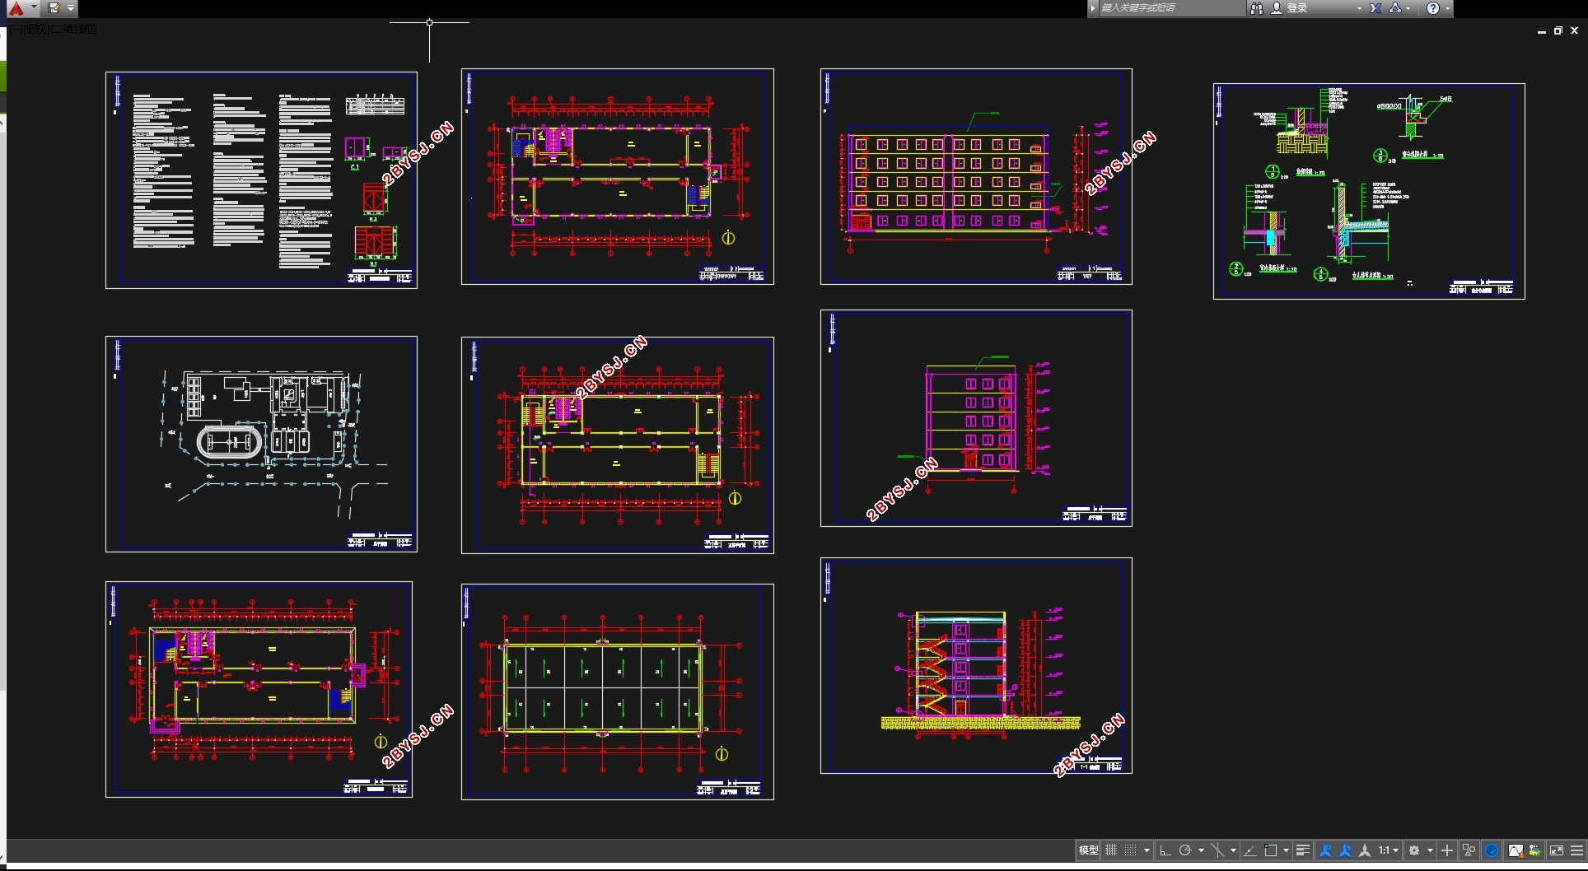Switch to the 模型 model space tab
1588x871 pixels.
pos(1088,850)
